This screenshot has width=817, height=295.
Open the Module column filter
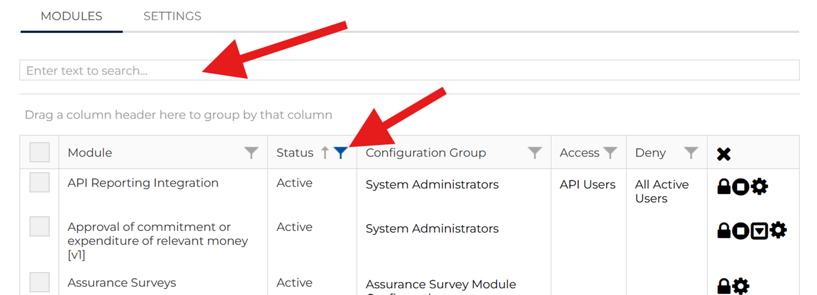251,153
